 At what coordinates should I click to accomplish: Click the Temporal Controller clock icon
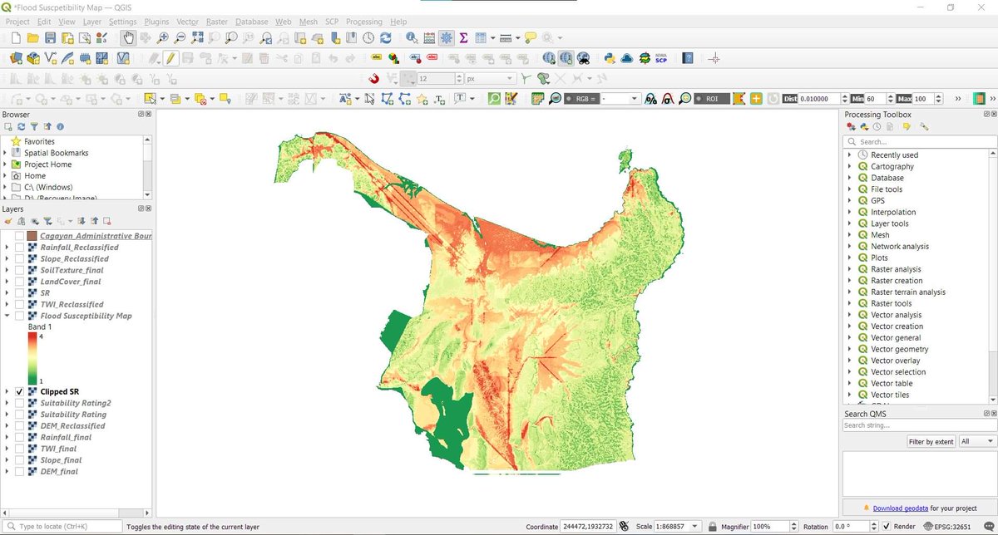(368, 38)
